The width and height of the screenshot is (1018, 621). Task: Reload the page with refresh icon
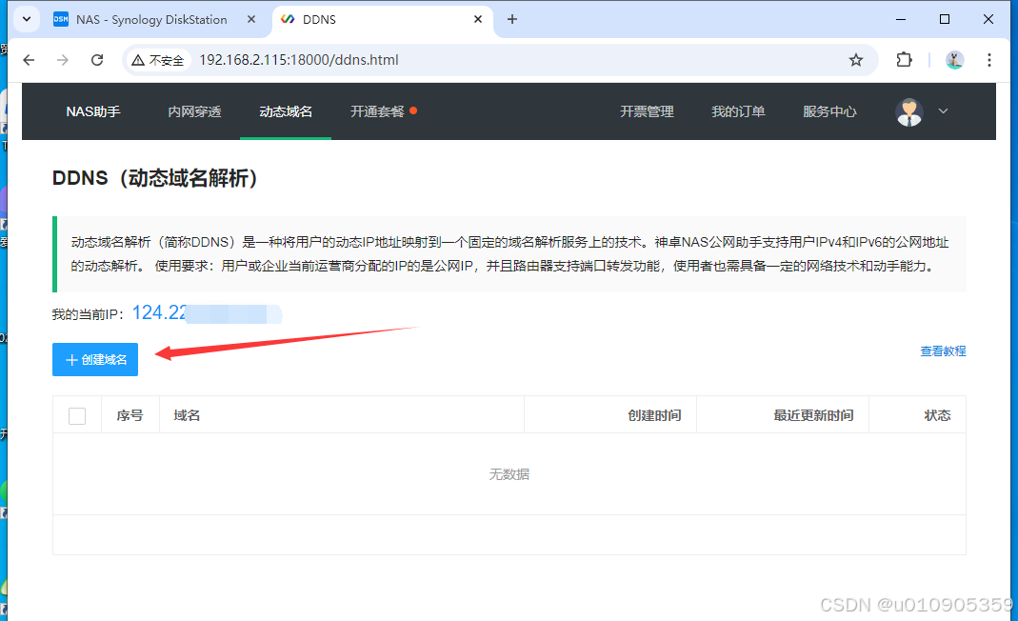point(97,60)
